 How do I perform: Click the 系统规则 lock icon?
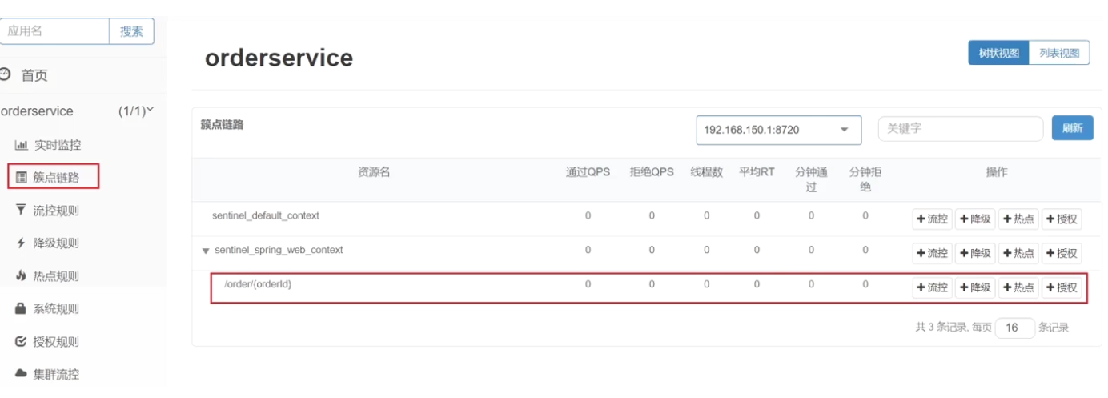point(21,308)
